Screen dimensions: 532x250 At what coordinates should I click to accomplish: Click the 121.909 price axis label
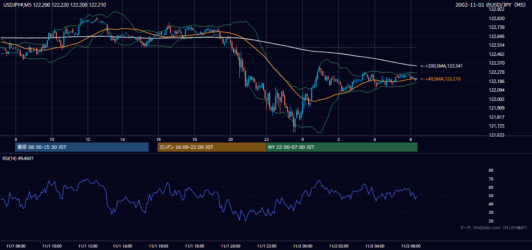coord(496,108)
